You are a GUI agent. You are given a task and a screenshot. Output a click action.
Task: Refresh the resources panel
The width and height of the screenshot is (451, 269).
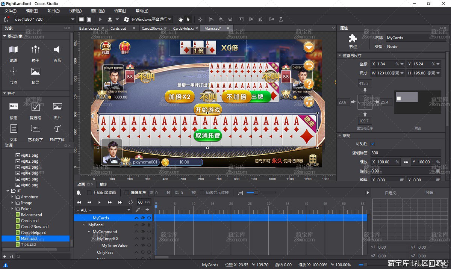[12, 257]
